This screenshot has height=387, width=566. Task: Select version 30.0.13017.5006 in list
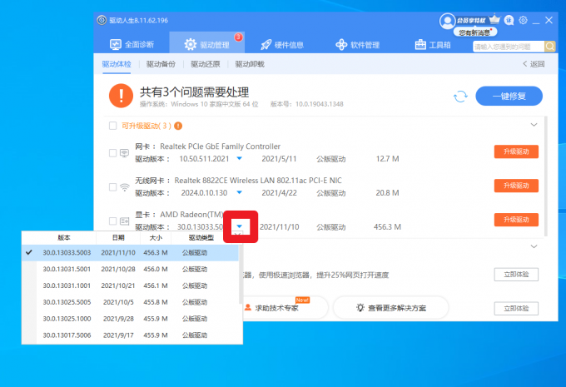click(131, 335)
